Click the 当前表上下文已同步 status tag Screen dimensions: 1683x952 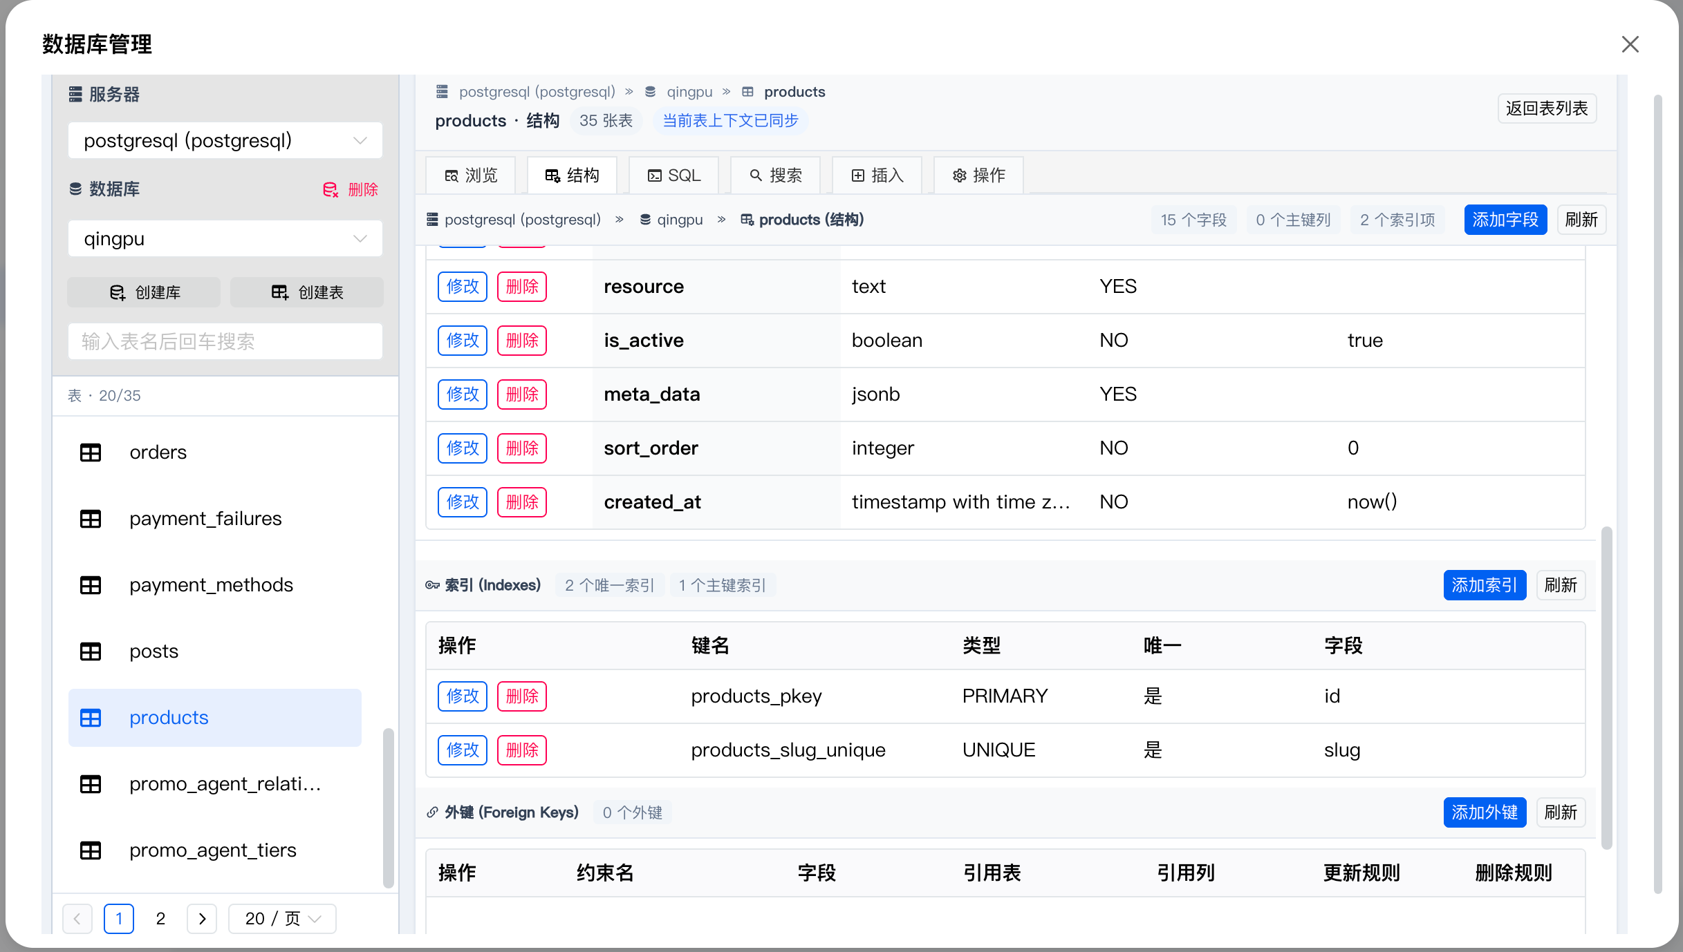730,121
